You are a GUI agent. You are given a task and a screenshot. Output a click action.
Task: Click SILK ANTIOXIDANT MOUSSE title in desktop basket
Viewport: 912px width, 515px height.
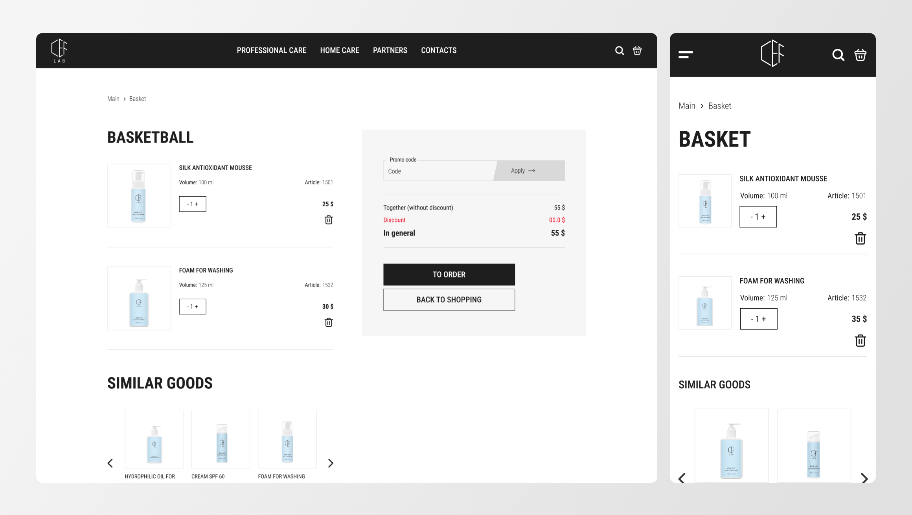pyautogui.click(x=215, y=168)
